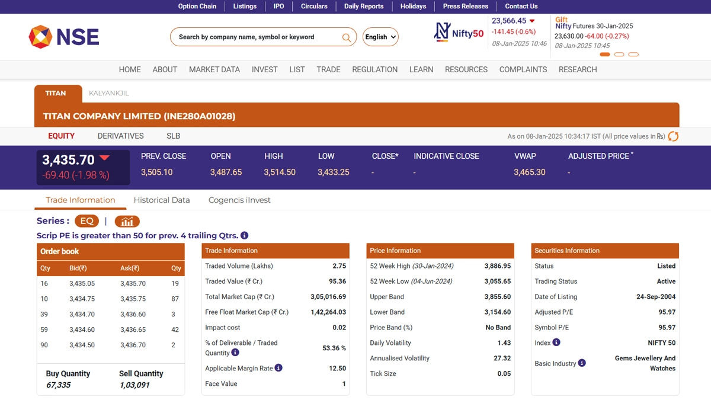
Task: Expand the MARKET DATA menu
Action: coord(214,69)
